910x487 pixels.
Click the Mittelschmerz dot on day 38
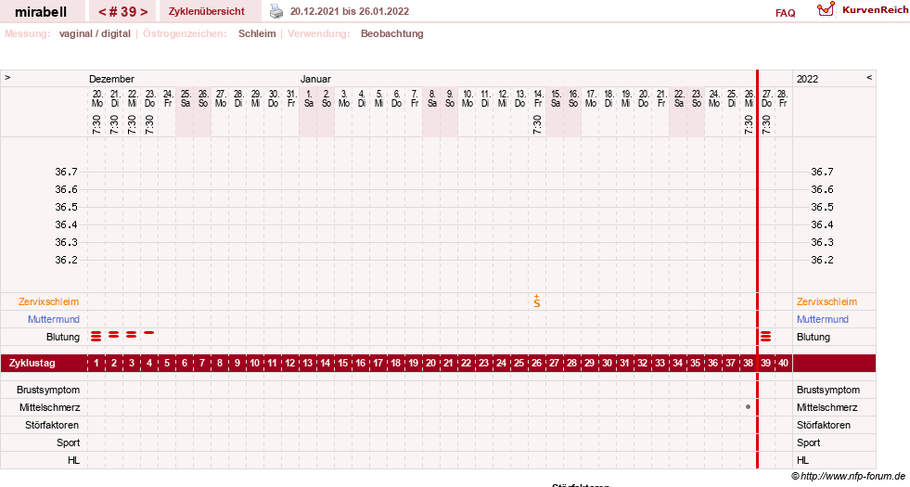click(748, 407)
